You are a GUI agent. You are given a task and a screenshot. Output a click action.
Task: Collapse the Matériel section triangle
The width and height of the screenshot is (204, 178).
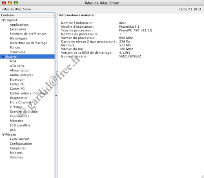(4, 57)
